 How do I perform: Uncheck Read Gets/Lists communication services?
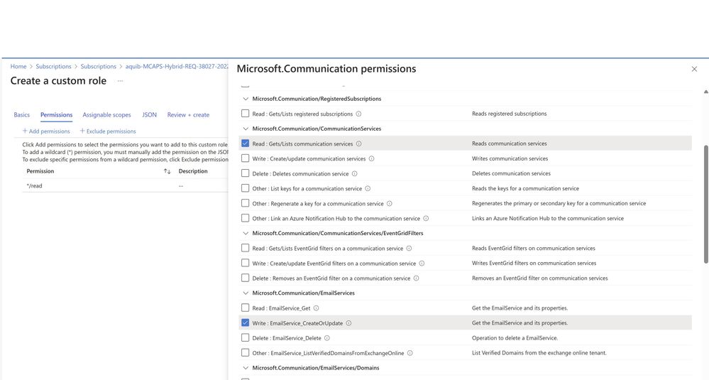tap(245, 143)
